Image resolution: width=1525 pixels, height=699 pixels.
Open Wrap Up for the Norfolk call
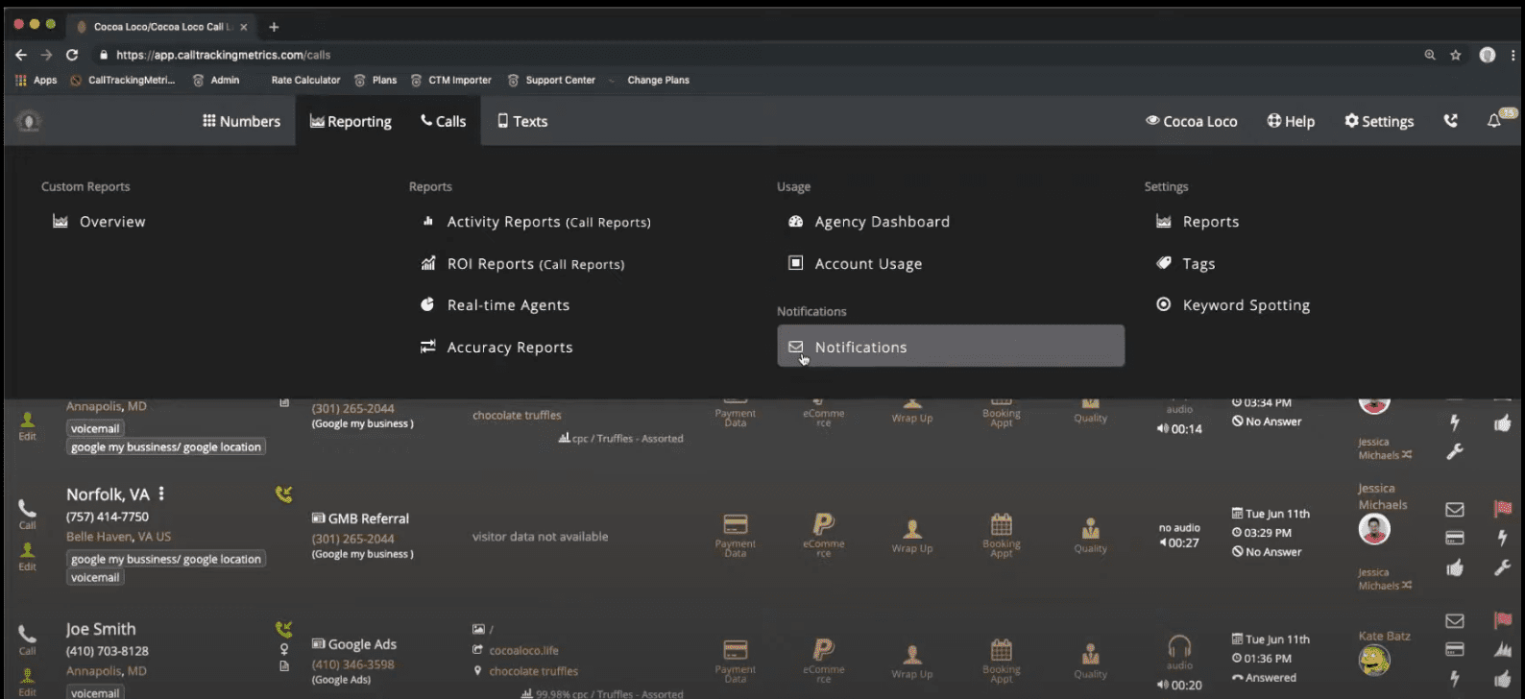912,536
